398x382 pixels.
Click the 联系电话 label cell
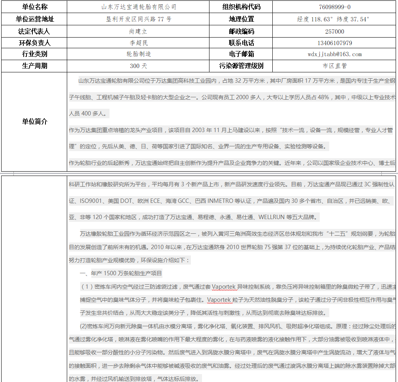click(241, 43)
